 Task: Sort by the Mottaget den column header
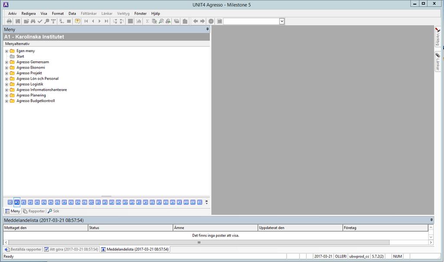(46, 228)
